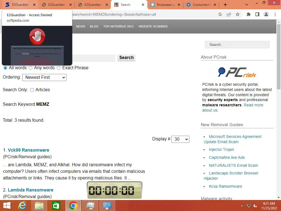Click the muted volume tray icon
The width and height of the screenshot is (281, 211).
(255, 206)
